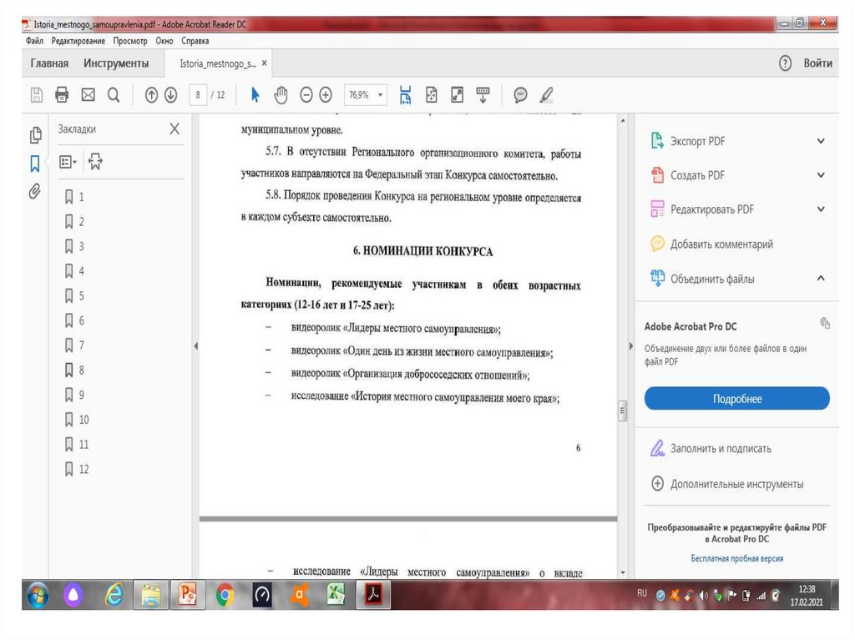The width and height of the screenshot is (855, 640).
Task: Click the document vertical scrollbar thumb
Action: (621, 411)
